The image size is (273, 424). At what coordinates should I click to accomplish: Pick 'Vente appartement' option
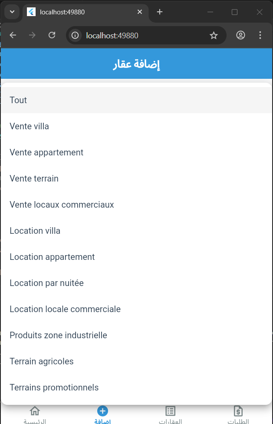(46, 152)
